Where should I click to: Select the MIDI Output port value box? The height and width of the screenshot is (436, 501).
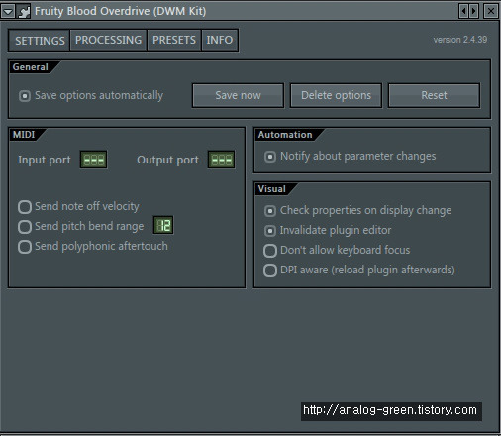221,160
